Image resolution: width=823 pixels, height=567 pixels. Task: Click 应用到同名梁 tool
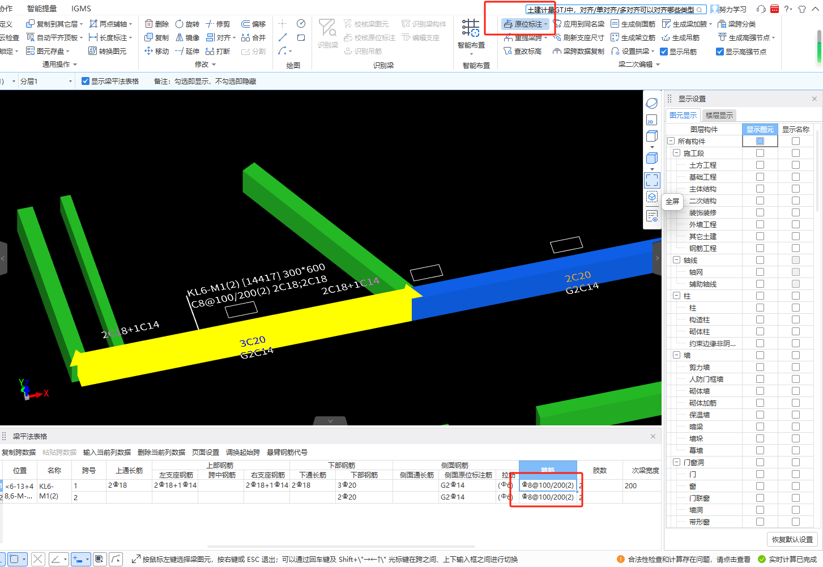tap(579, 24)
